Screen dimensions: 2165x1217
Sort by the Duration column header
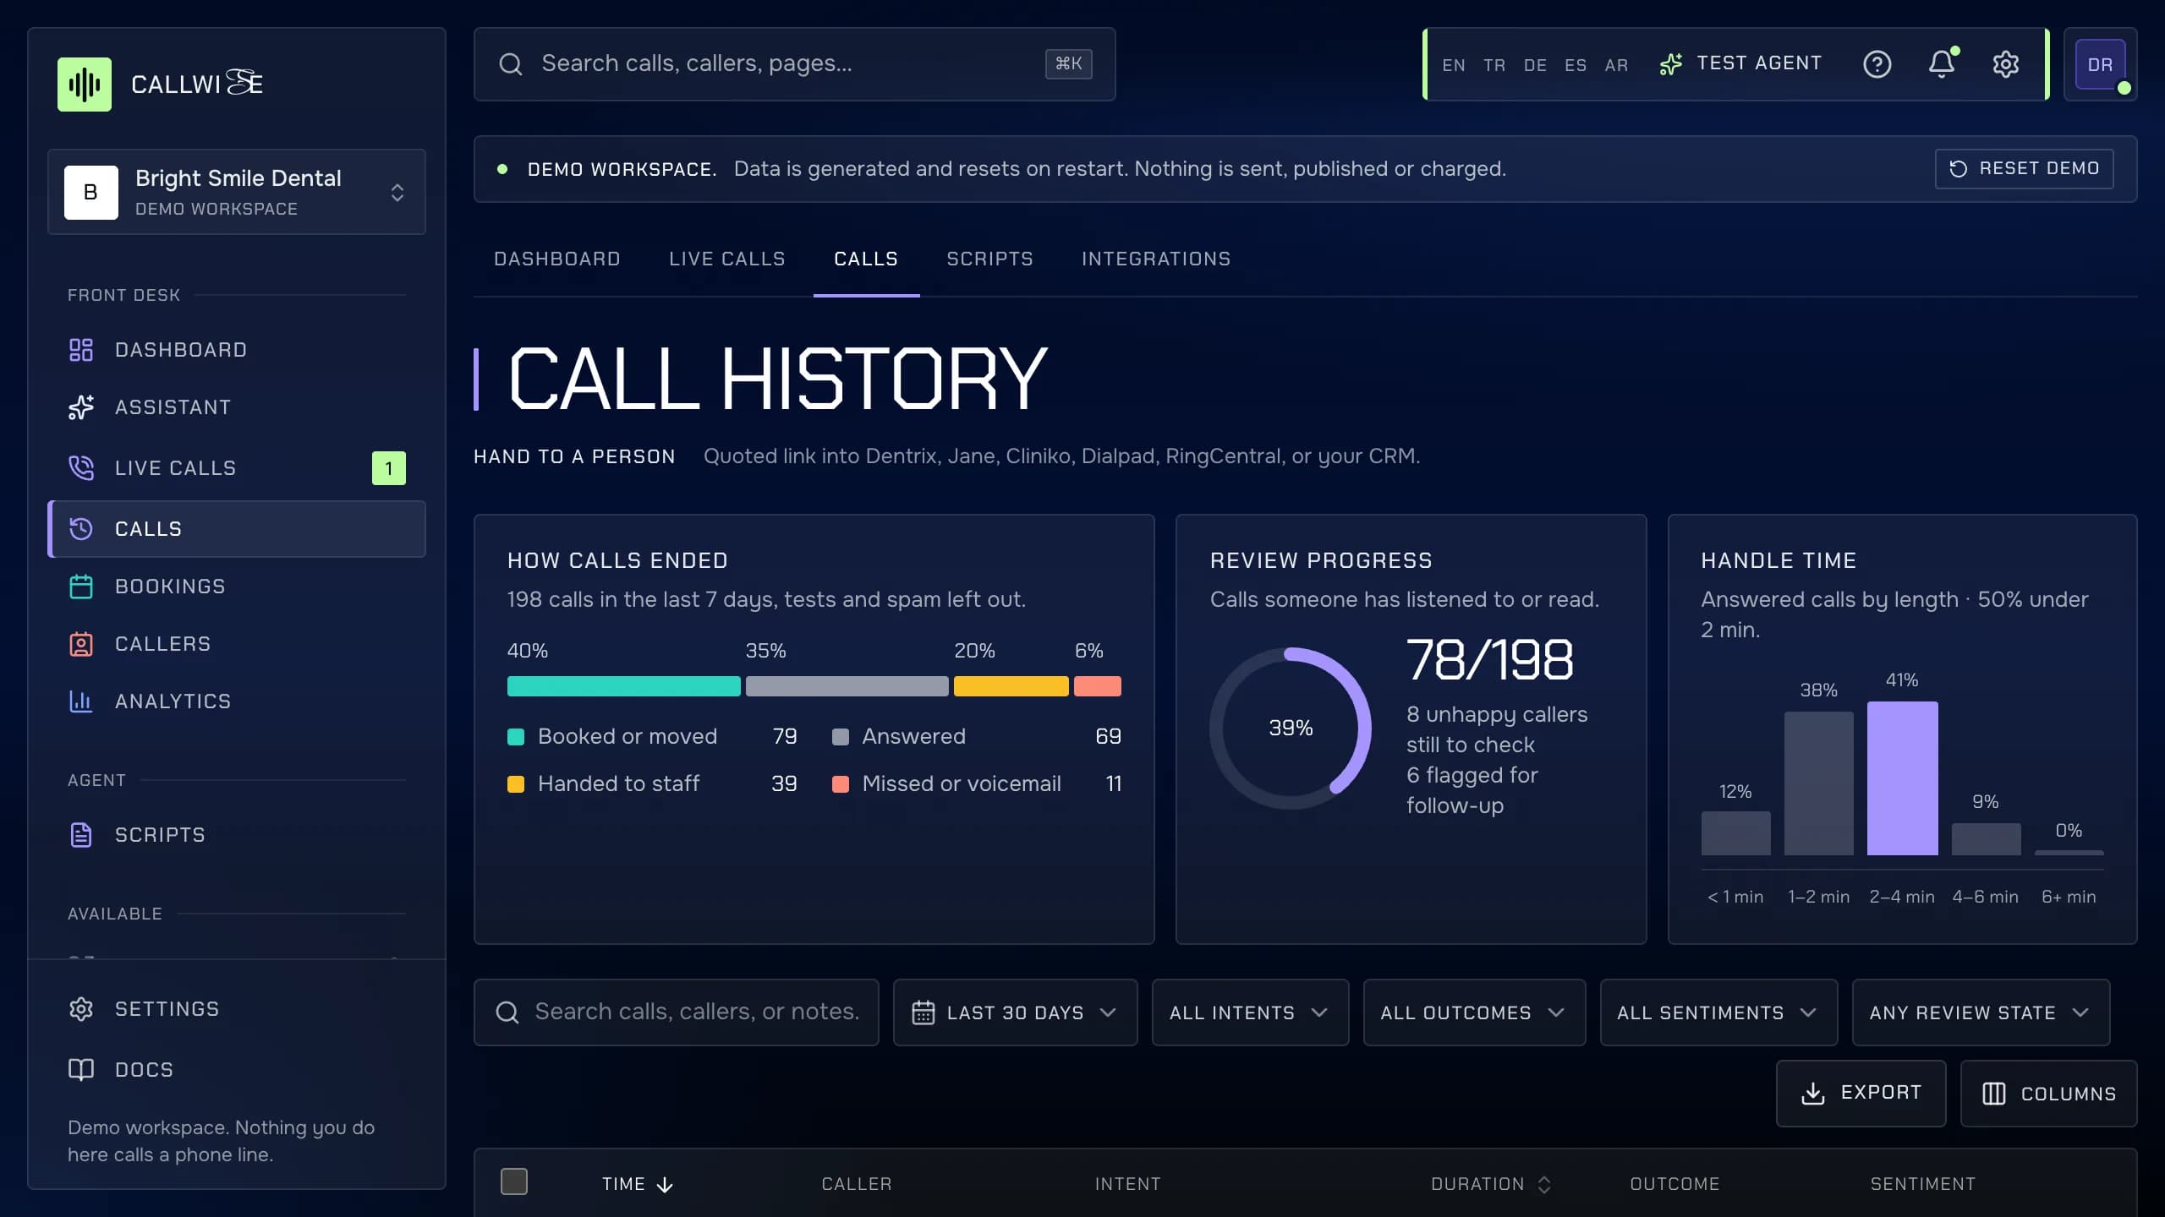(x=1491, y=1184)
